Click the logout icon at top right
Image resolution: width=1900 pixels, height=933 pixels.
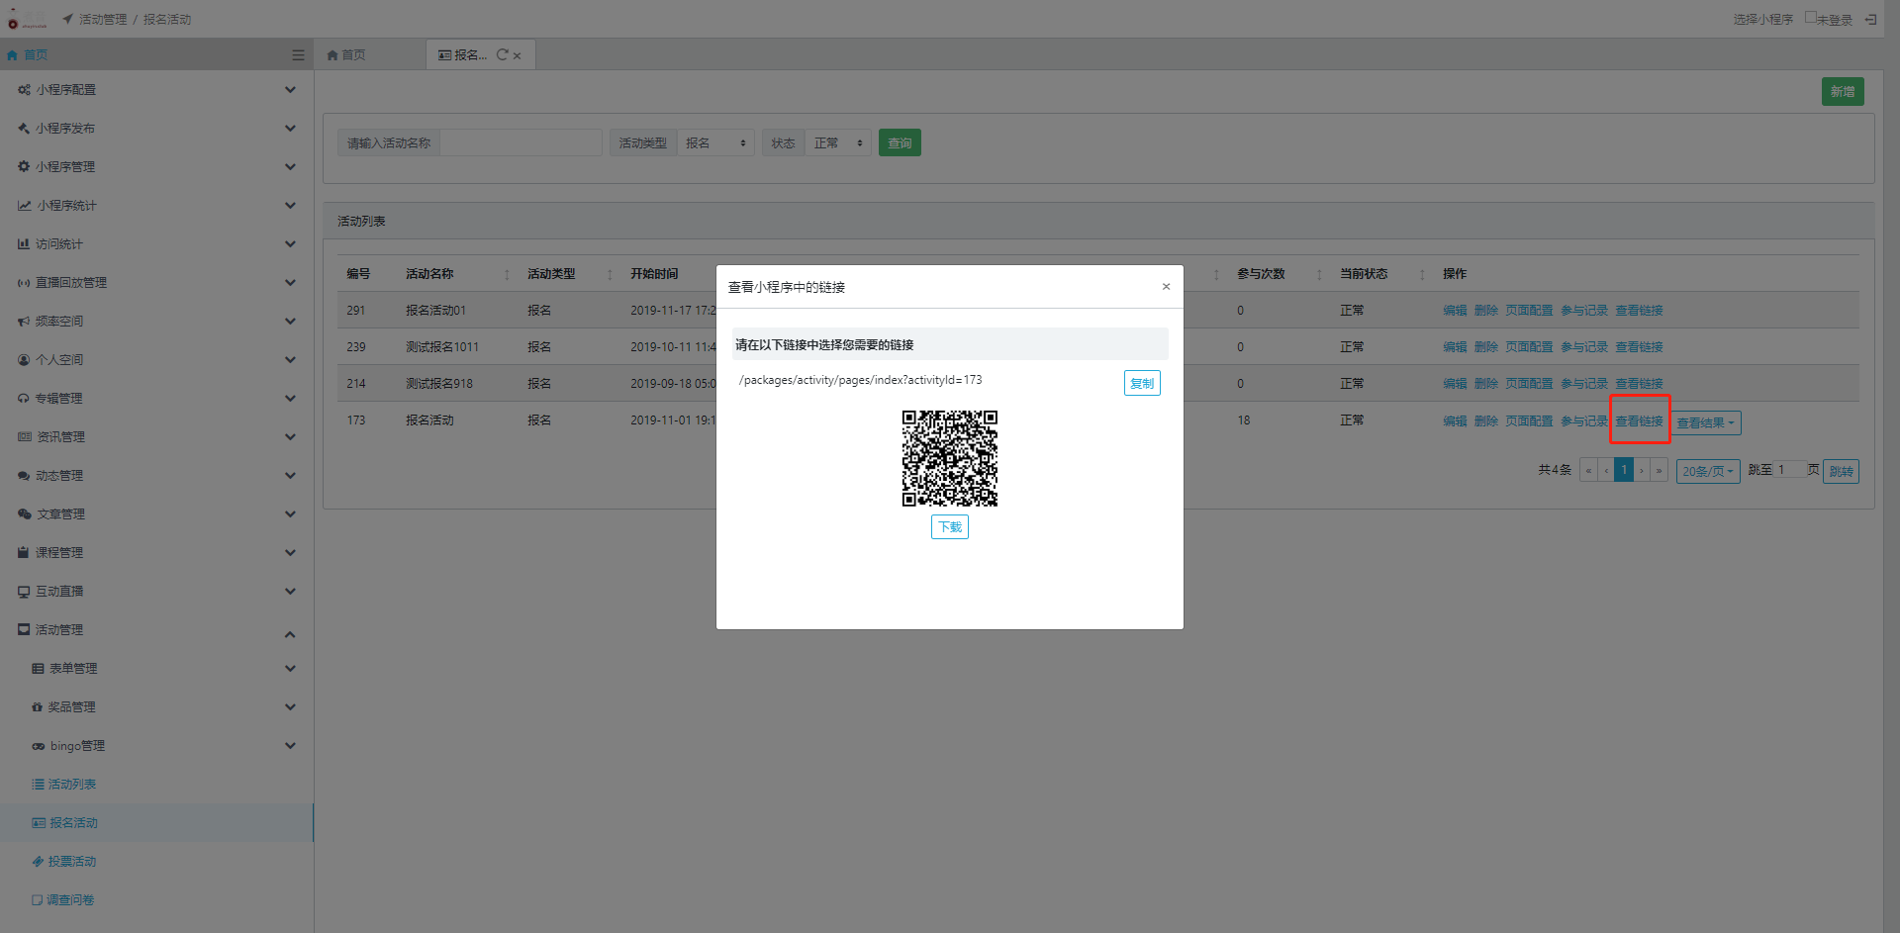click(1870, 20)
